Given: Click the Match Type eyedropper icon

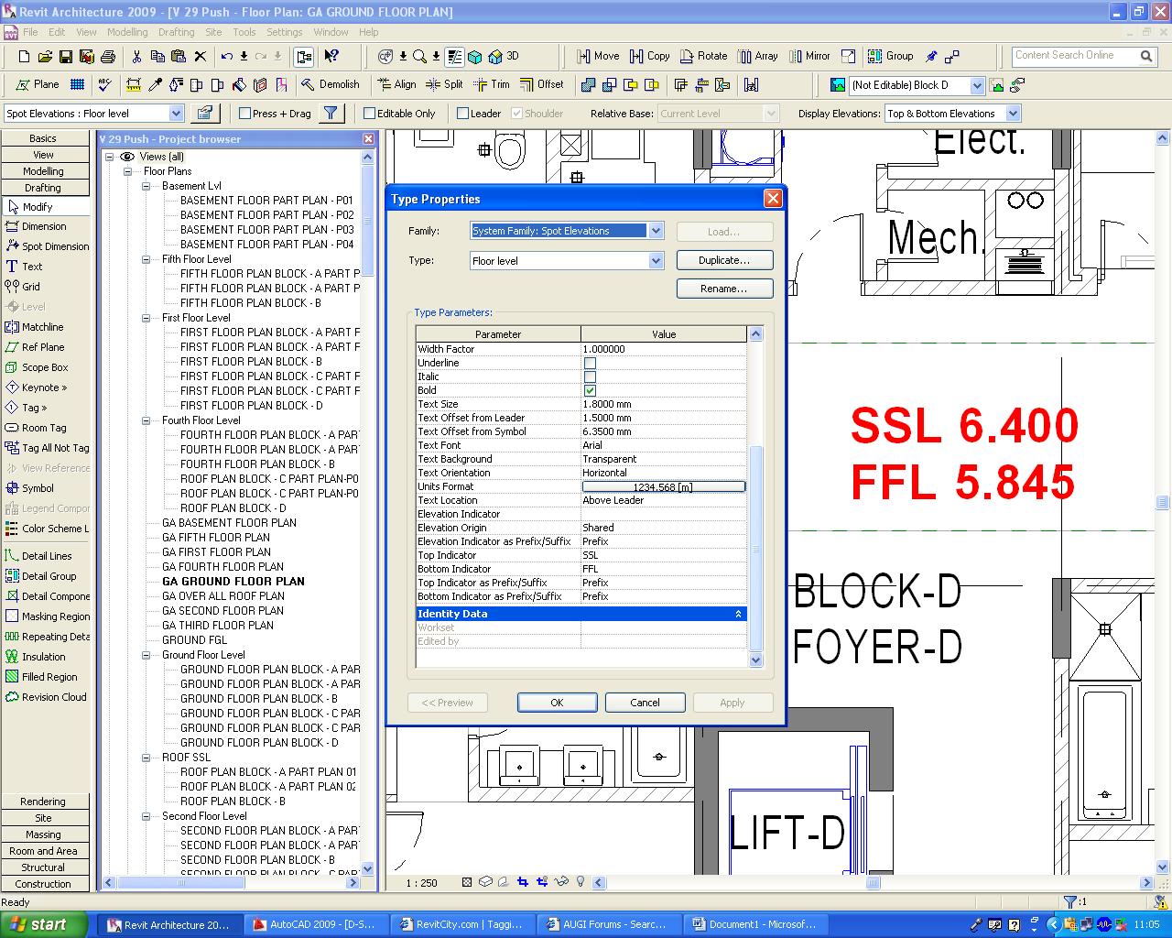Looking at the screenshot, I should (155, 85).
